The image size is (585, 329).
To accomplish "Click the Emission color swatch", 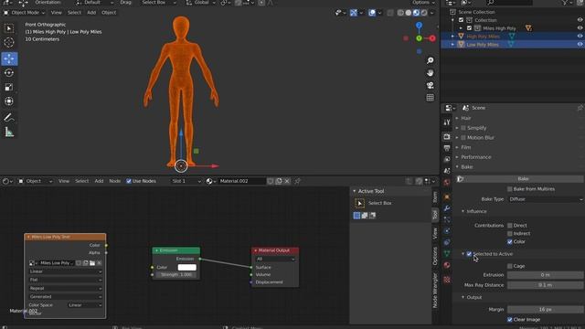I will click(186, 268).
